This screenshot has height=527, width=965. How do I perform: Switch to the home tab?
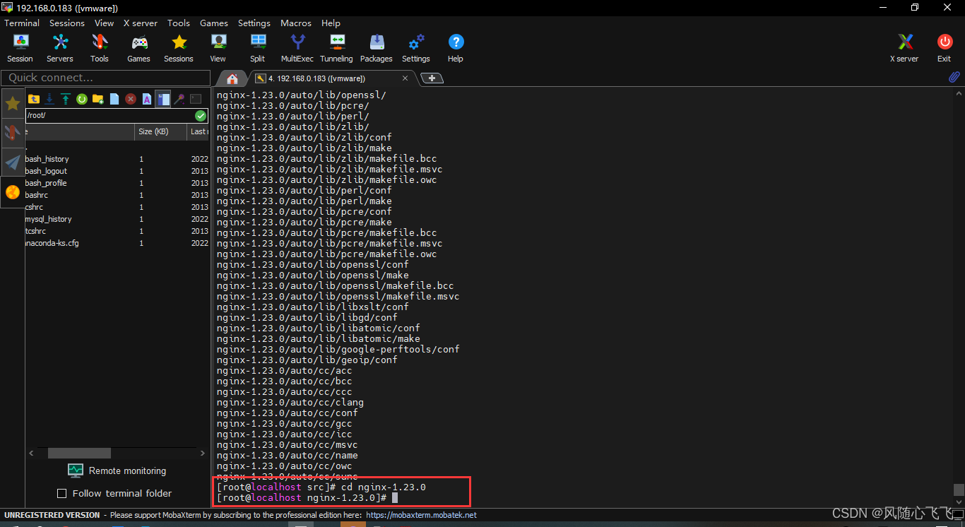(x=232, y=78)
